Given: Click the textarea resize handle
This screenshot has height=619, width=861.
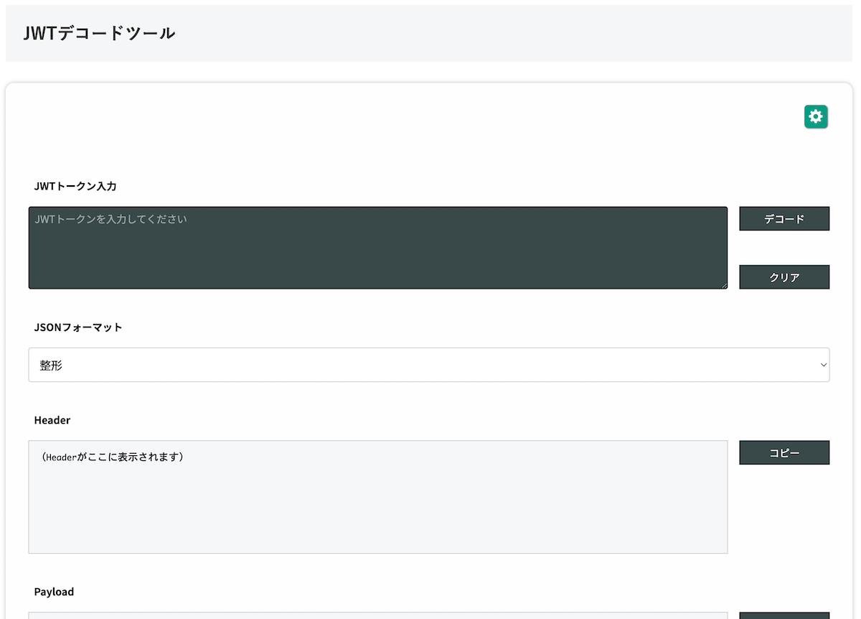Looking at the screenshot, I should pyautogui.click(x=723, y=285).
